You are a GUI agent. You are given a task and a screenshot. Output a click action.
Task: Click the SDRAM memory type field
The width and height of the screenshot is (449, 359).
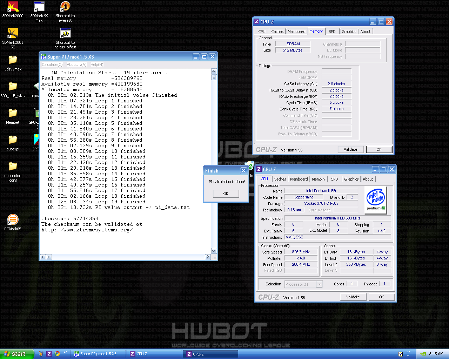[x=293, y=44]
